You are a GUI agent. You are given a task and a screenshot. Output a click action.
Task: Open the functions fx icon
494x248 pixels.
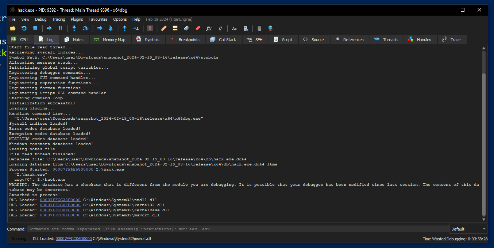pos(209,28)
